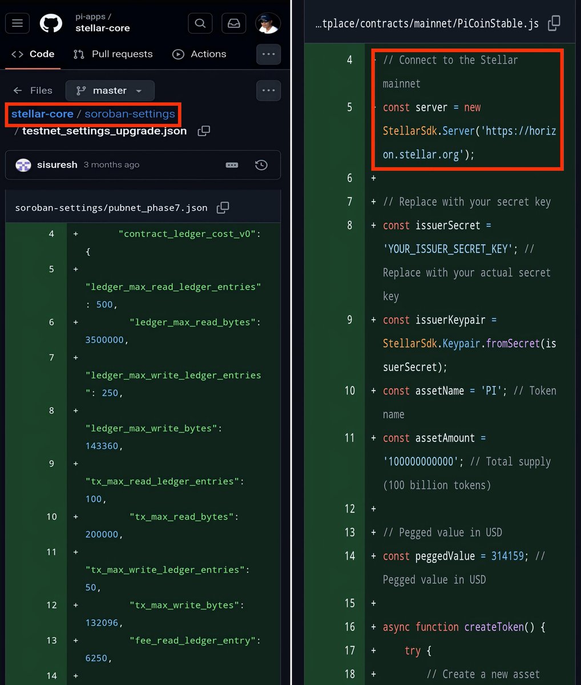Go back to Files list
Viewport: 581px width, 685px height.
coord(33,90)
